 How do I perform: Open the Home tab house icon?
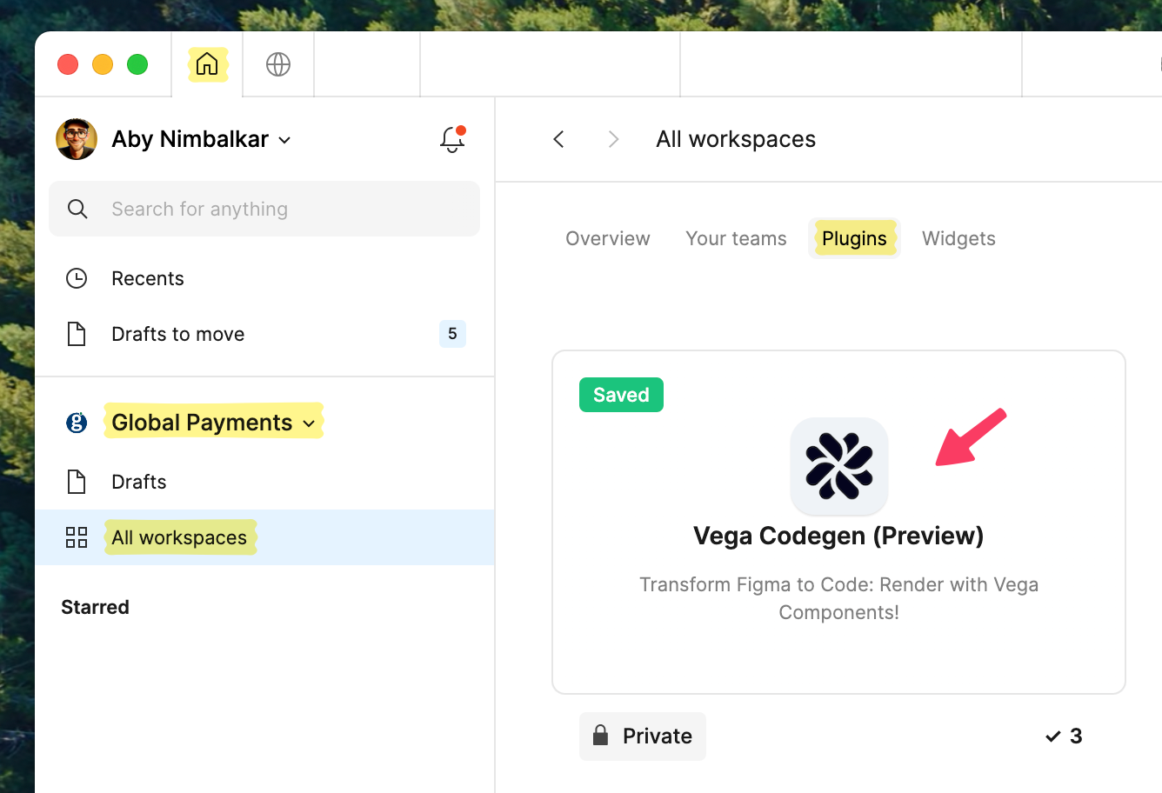tap(207, 63)
